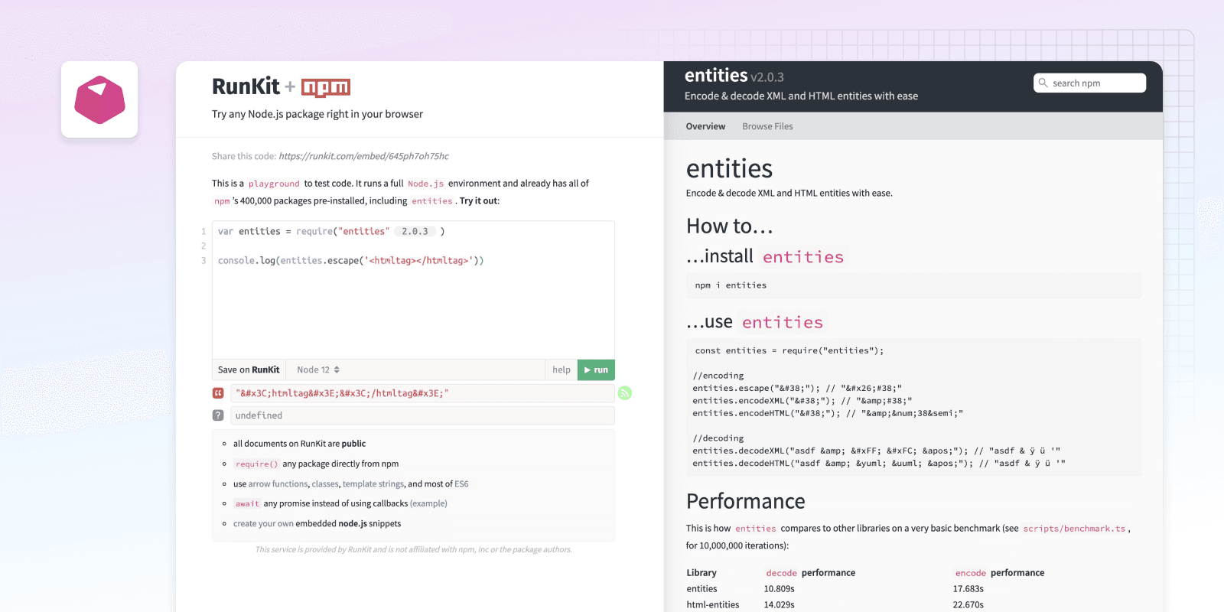
Task: Focus the search npm field
Action: (1089, 83)
